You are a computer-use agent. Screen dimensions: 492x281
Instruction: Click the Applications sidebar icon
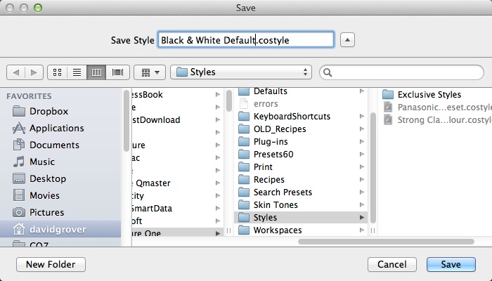tap(19, 128)
